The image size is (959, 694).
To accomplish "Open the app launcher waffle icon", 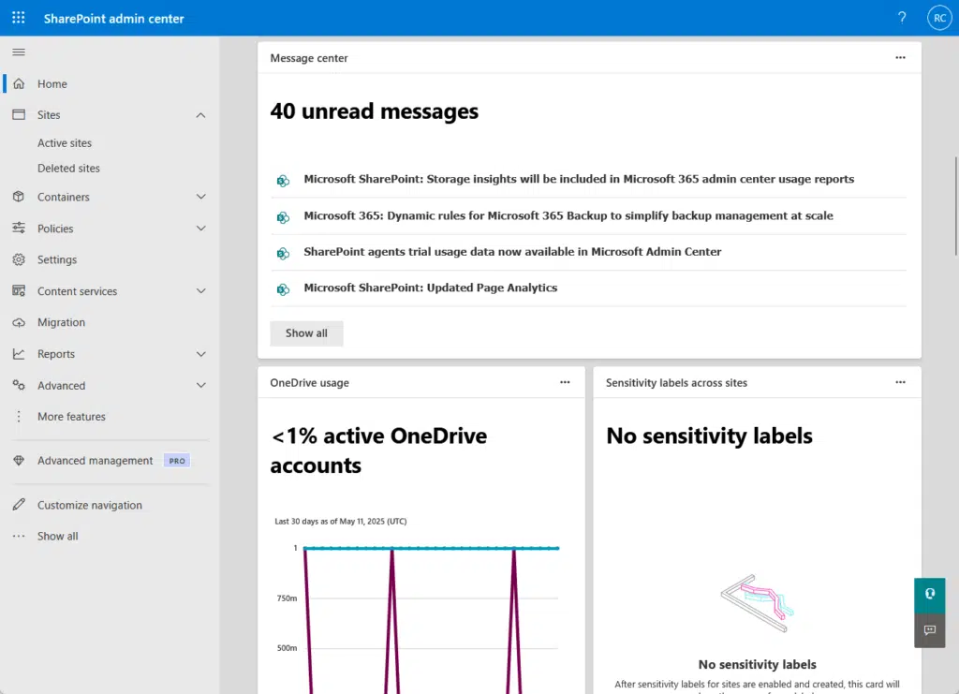I will pos(19,18).
